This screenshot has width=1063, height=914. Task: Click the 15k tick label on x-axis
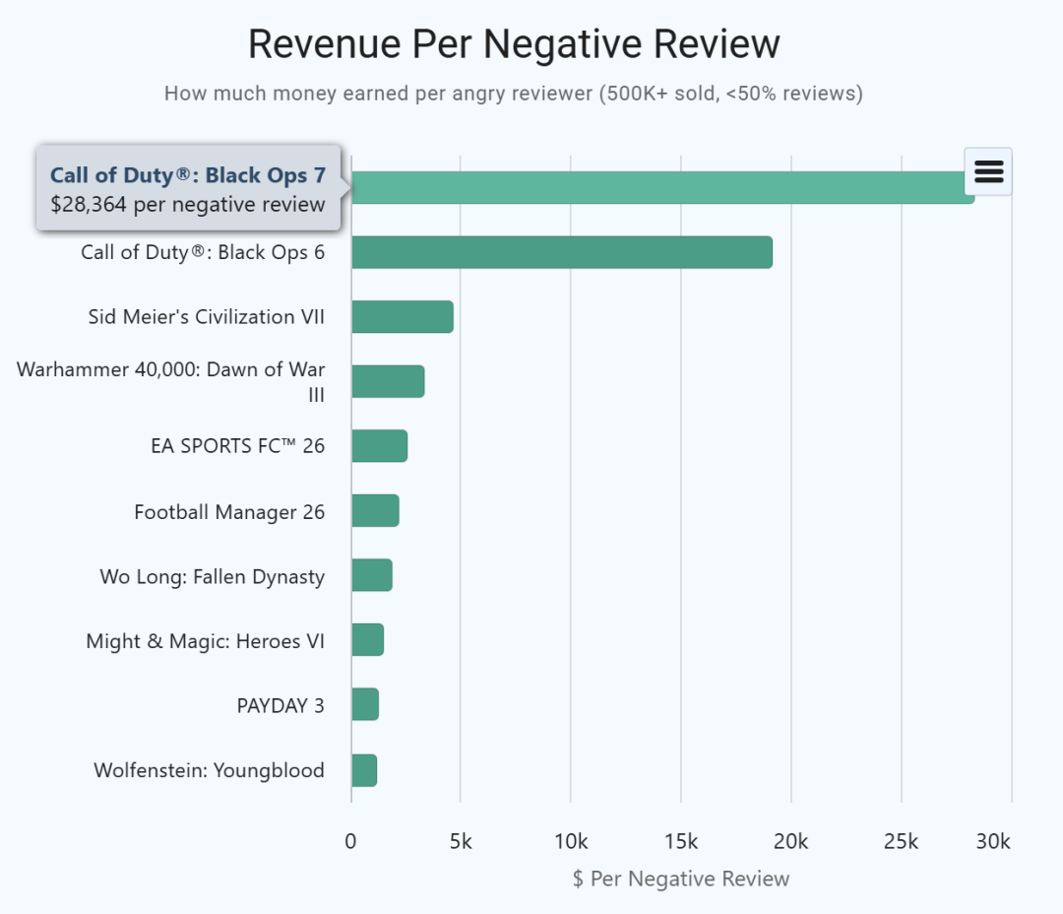pyautogui.click(x=681, y=842)
